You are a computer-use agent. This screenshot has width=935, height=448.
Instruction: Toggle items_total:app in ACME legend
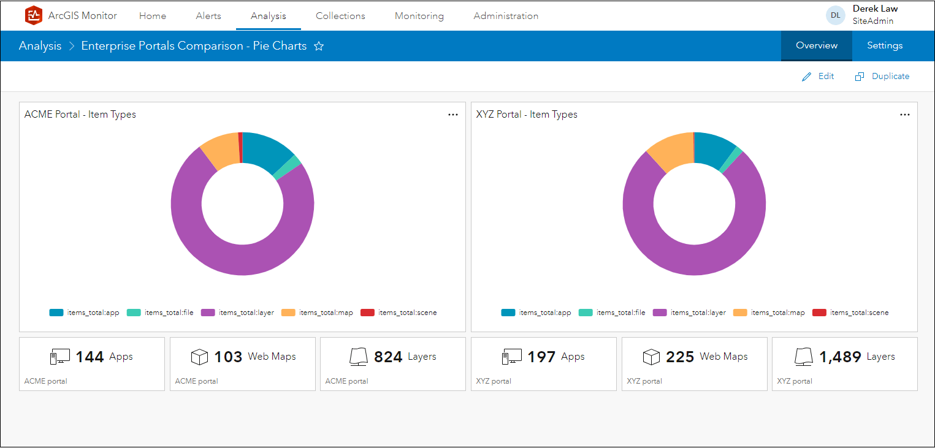(85, 313)
